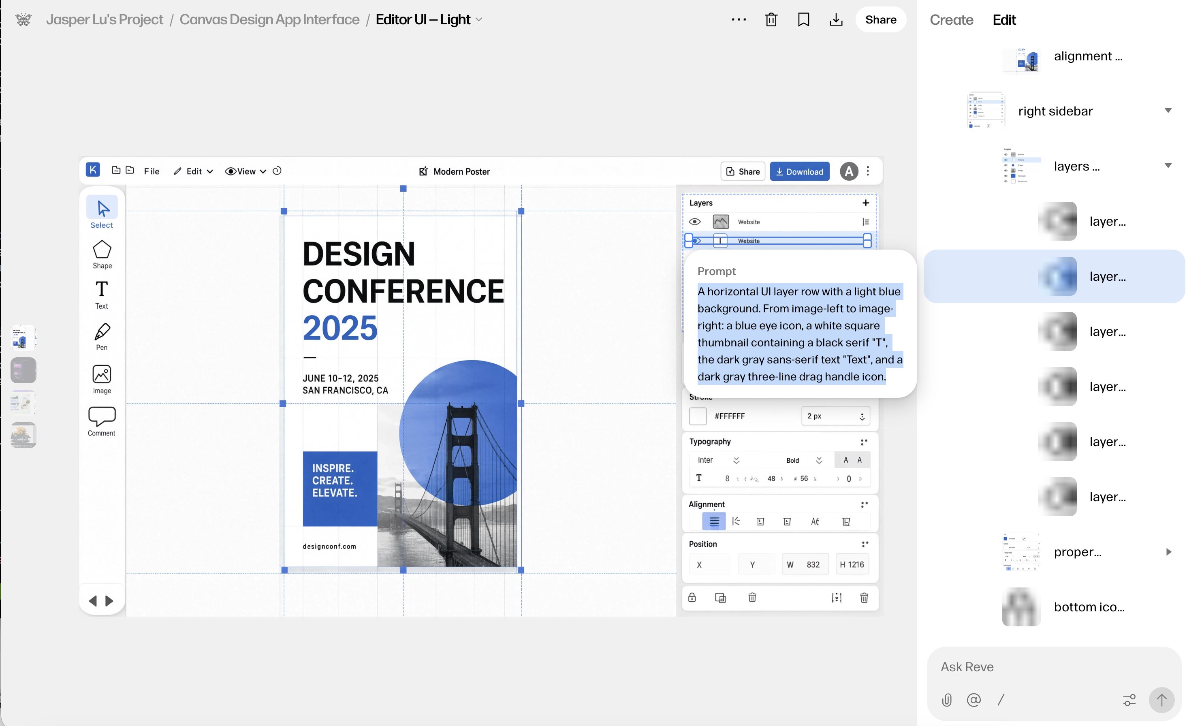This screenshot has height=726, width=1187.
Task: Open the Bold font weight dropdown
Action: (804, 460)
